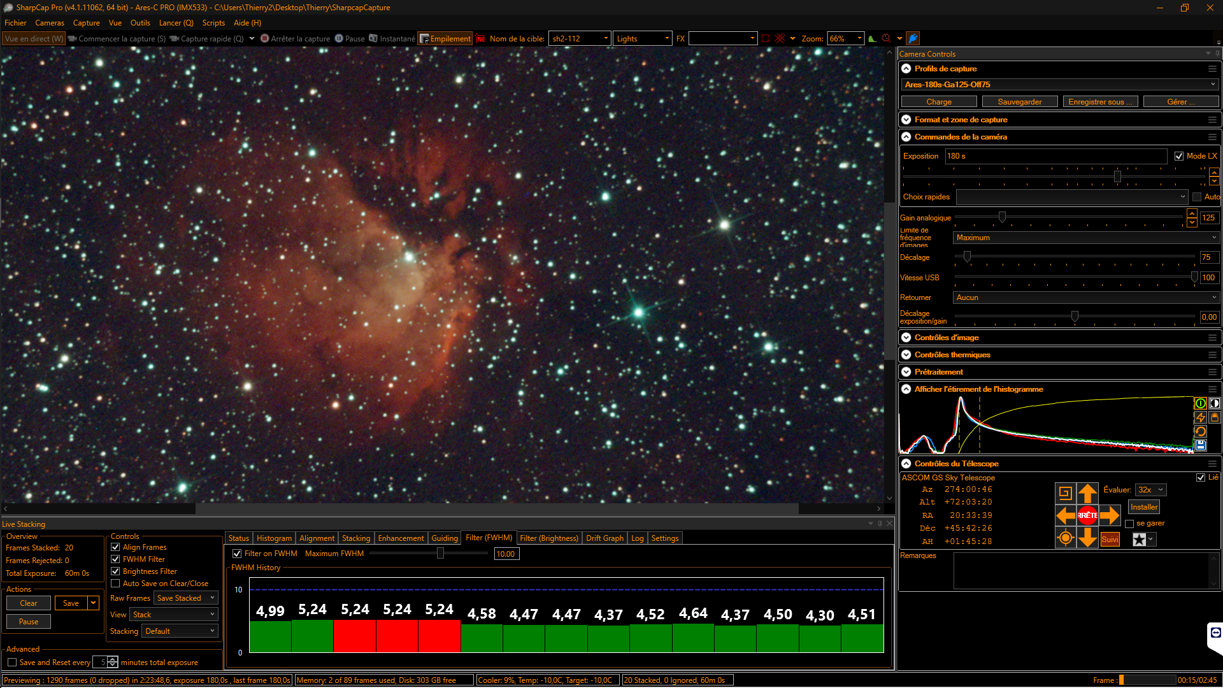Move telescope left with the left arrow
The image size is (1223, 688).
pos(1065,515)
